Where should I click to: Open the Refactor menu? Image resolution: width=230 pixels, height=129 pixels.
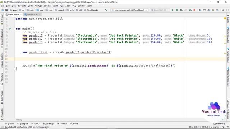(47, 6)
